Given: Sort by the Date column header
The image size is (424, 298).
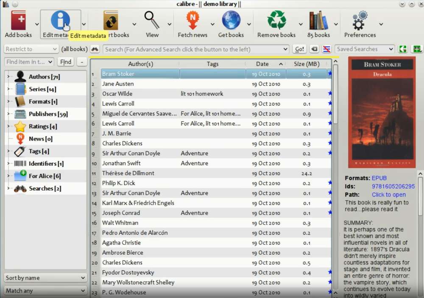Looking at the screenshot, I should [x=266, y=64].
